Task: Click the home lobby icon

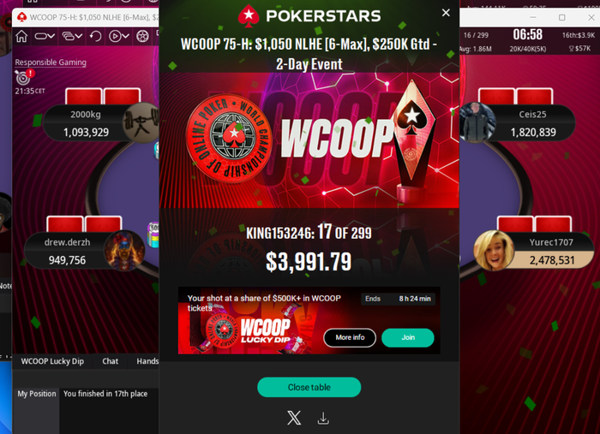Action: (x=21, y=36)
